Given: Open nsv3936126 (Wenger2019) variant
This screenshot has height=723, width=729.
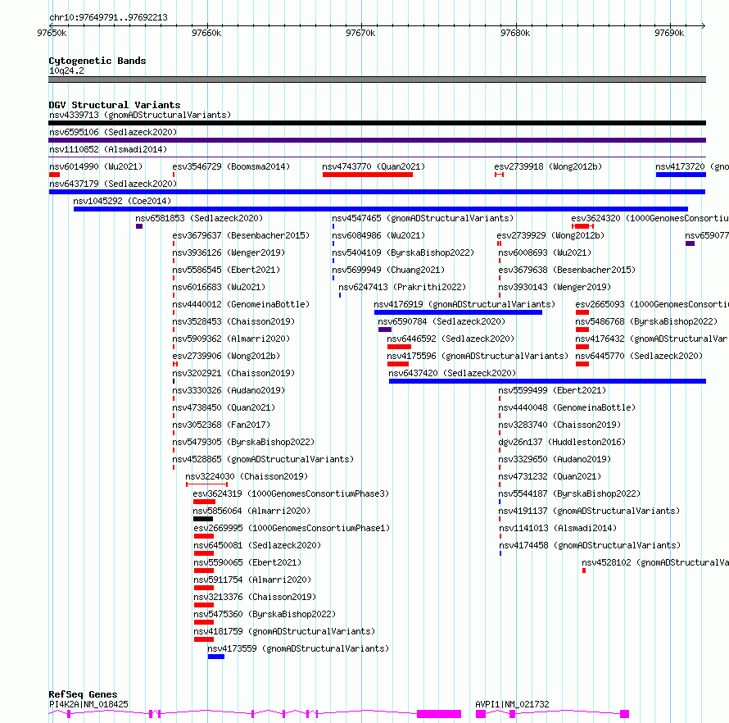Looking at the screenshot, I should pyautogui.click(x=229, y=252).
